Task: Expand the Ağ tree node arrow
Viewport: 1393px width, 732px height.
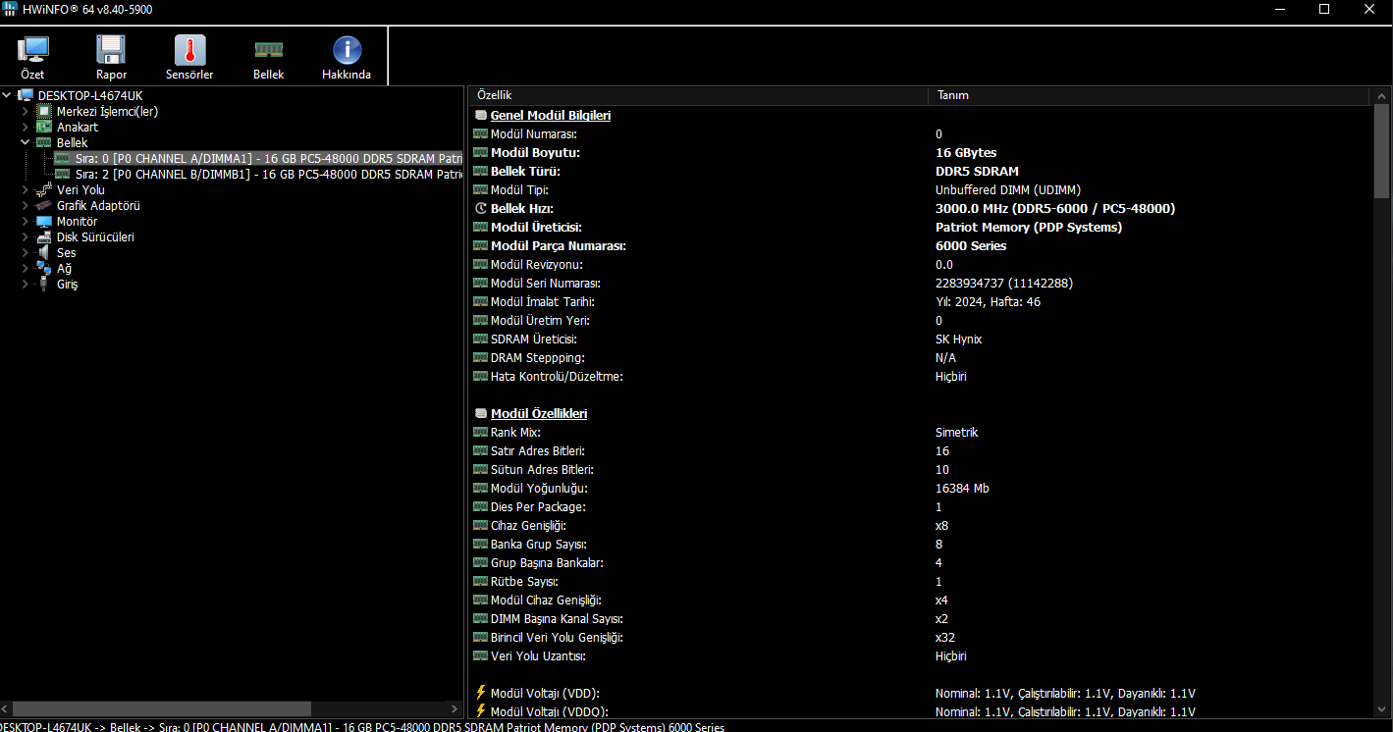Action: (26, 268)
